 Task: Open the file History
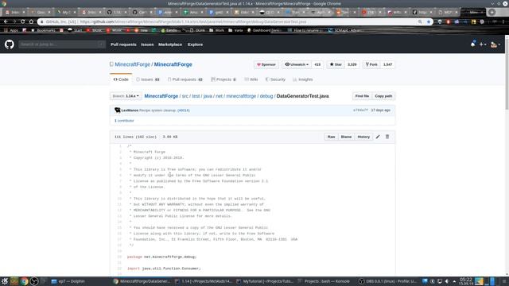pyautogui.click(x=363, y=137)
